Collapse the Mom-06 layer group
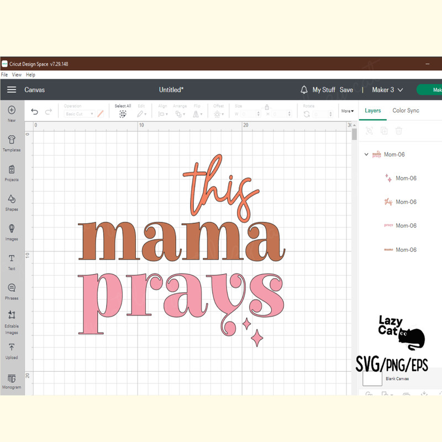Viewport: 442px width, 442px height. pos(366,155)
